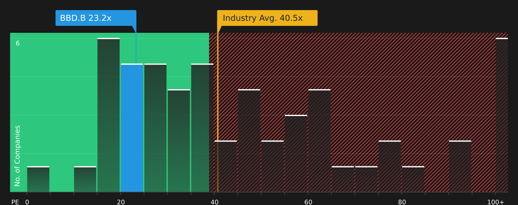
Task: Select the 100+ PE bar
Action: point(502,115)
